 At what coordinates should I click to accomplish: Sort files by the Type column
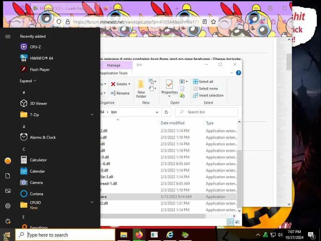coord(210,123)
